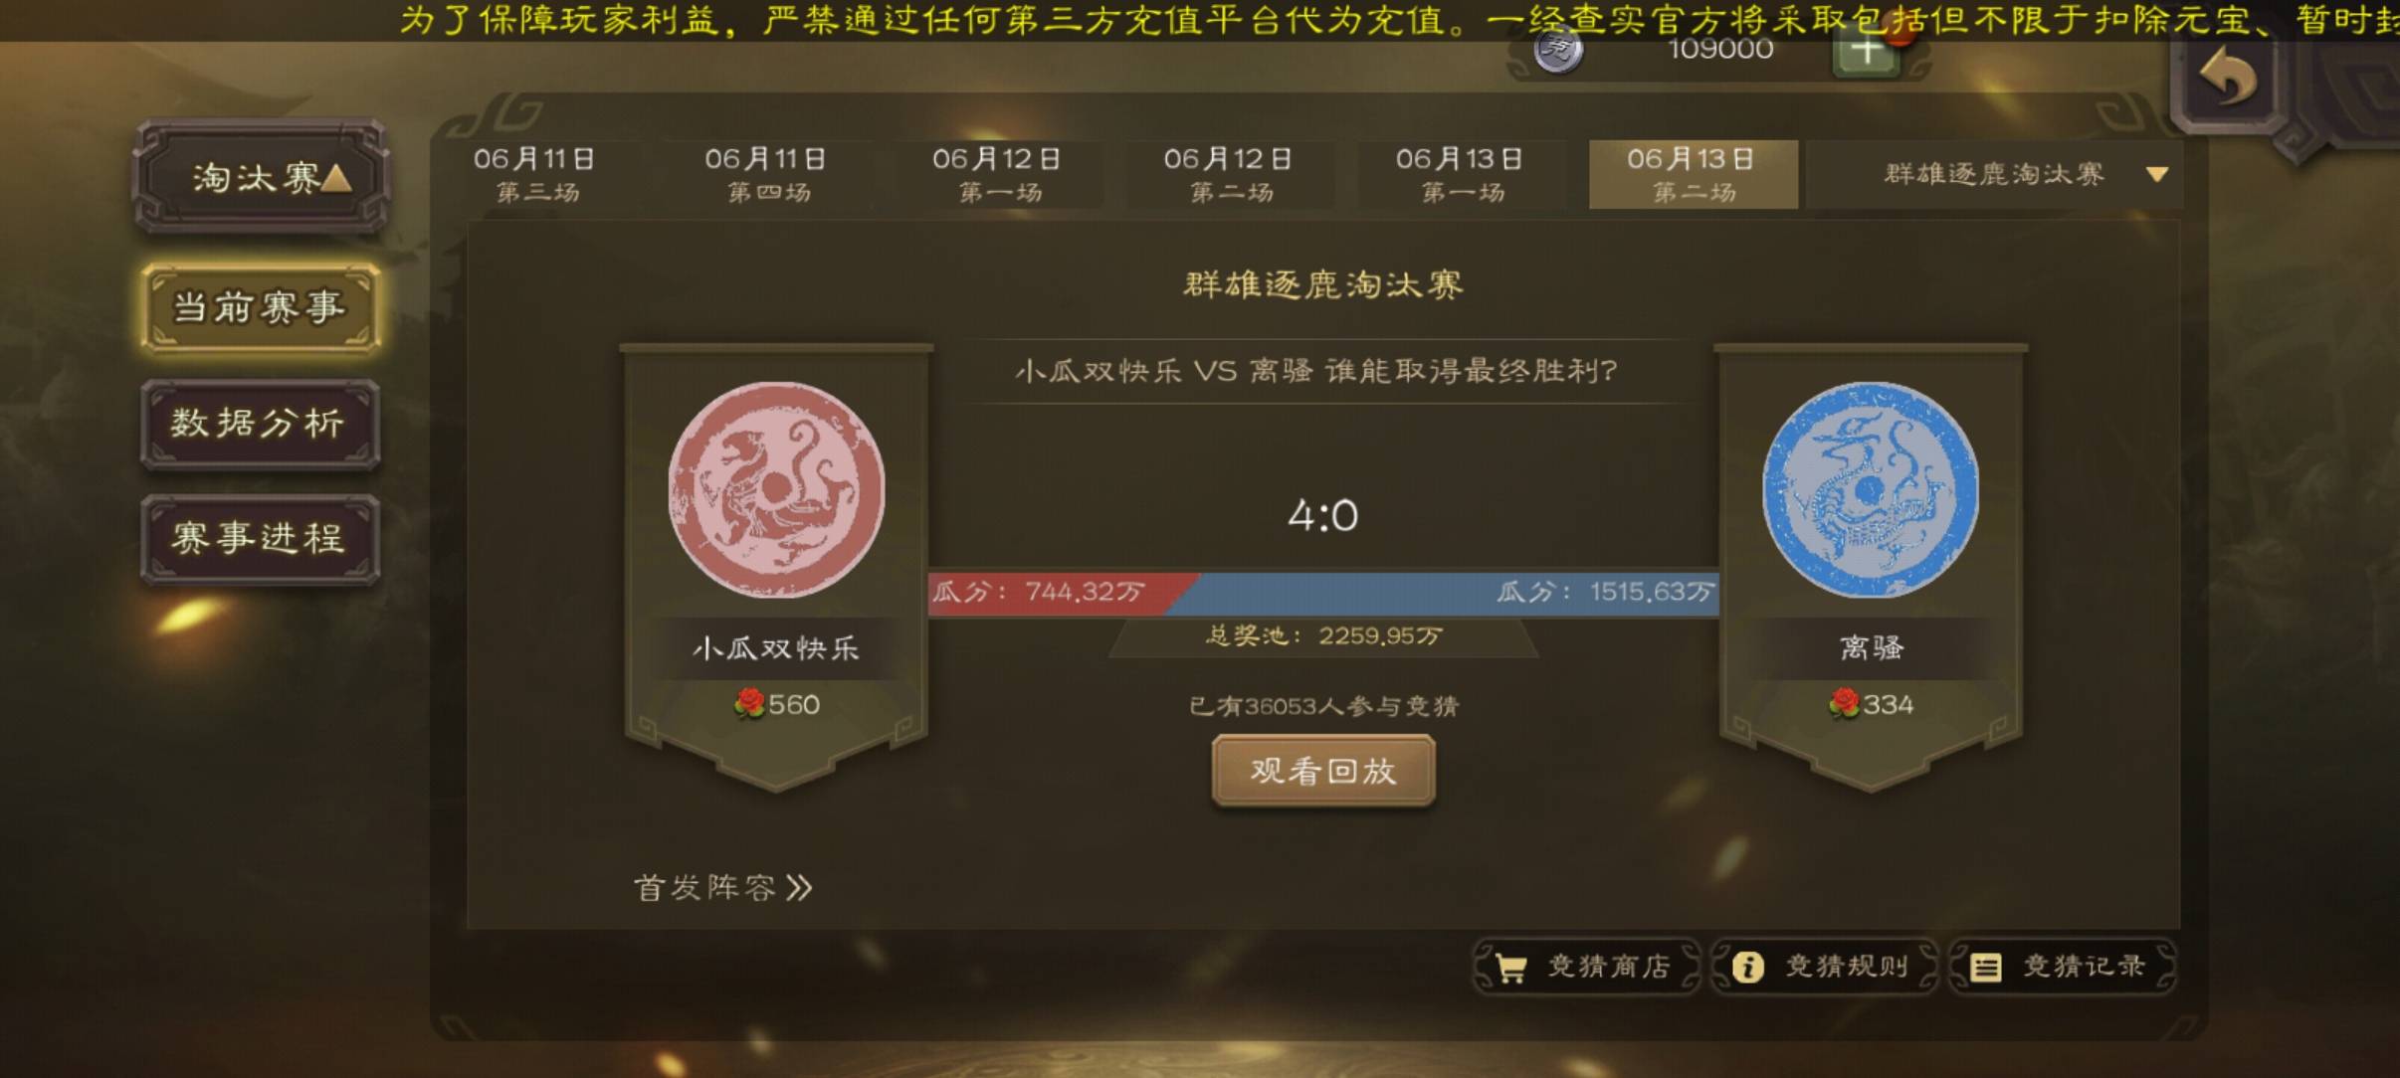Open the list icon for 竞猜记录
The image size is (2400, 1078).
1985,967
